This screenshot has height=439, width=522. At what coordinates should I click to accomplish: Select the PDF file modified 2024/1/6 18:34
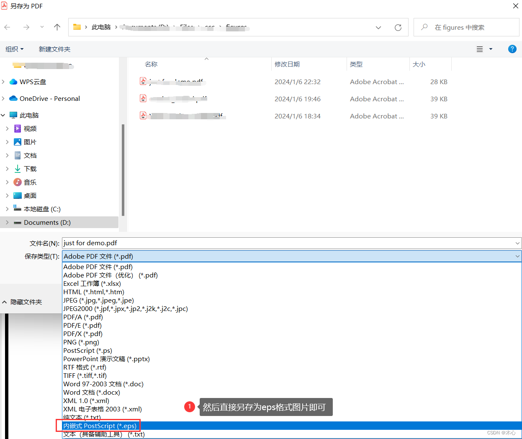(293, 116)
